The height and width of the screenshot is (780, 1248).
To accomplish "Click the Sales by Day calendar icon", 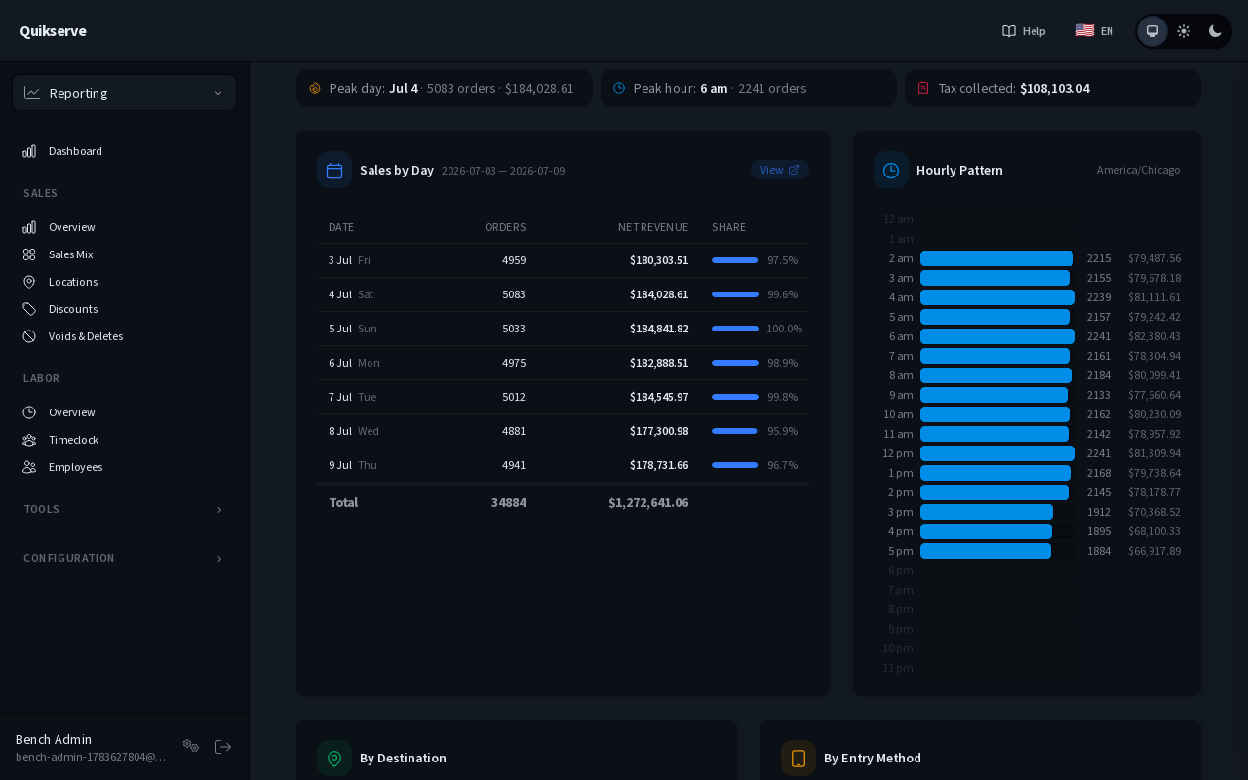I will [334, 170].
